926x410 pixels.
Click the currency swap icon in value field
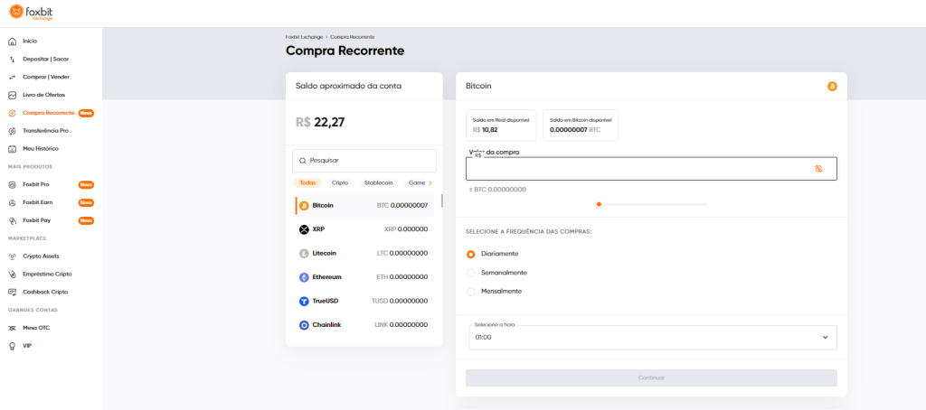[x=818, y=169]
